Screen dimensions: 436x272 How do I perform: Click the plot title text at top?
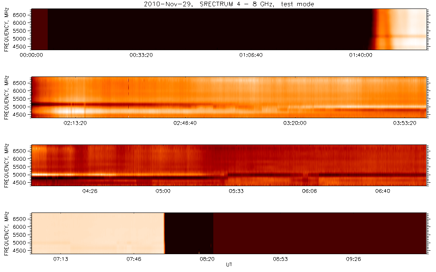pos(229,4)
